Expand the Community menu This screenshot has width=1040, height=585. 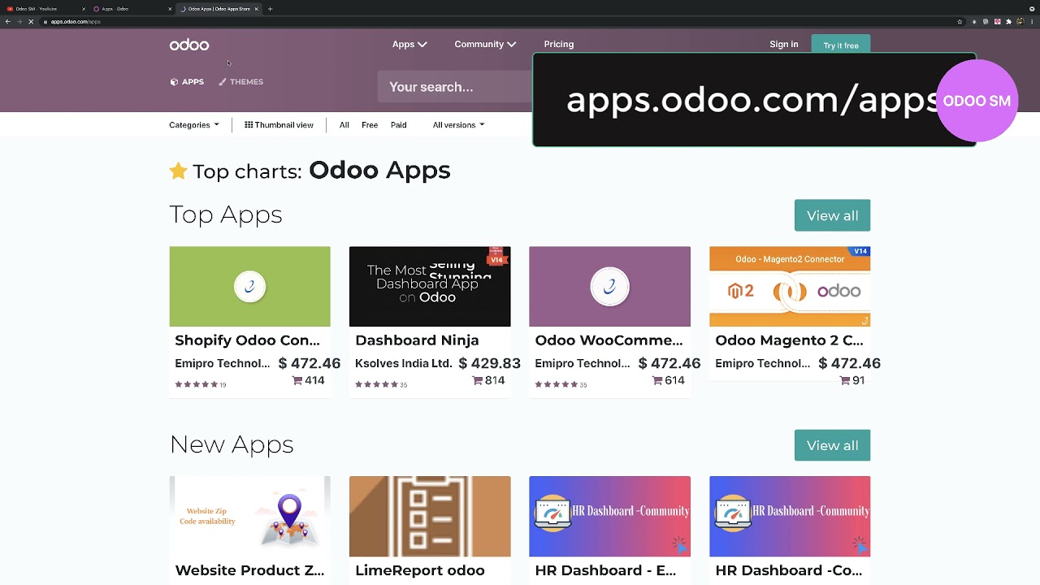(x=485, y=44)
